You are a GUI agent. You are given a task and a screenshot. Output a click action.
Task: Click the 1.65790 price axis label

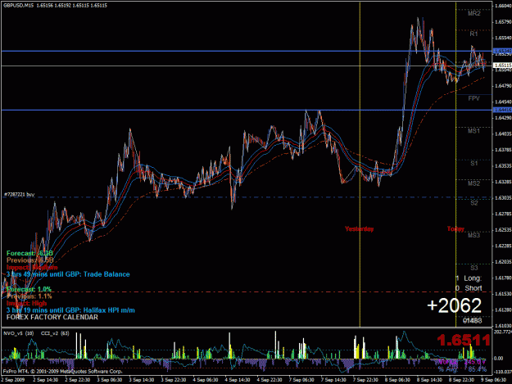tap(503, 22)
